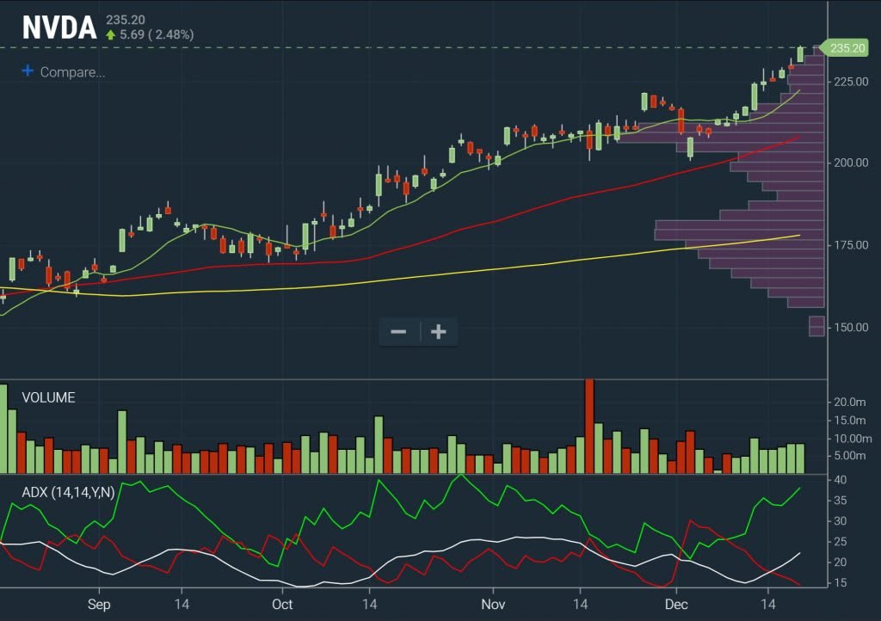
Task: Select the zoom-in plus icon
Action: coord(439,331)
